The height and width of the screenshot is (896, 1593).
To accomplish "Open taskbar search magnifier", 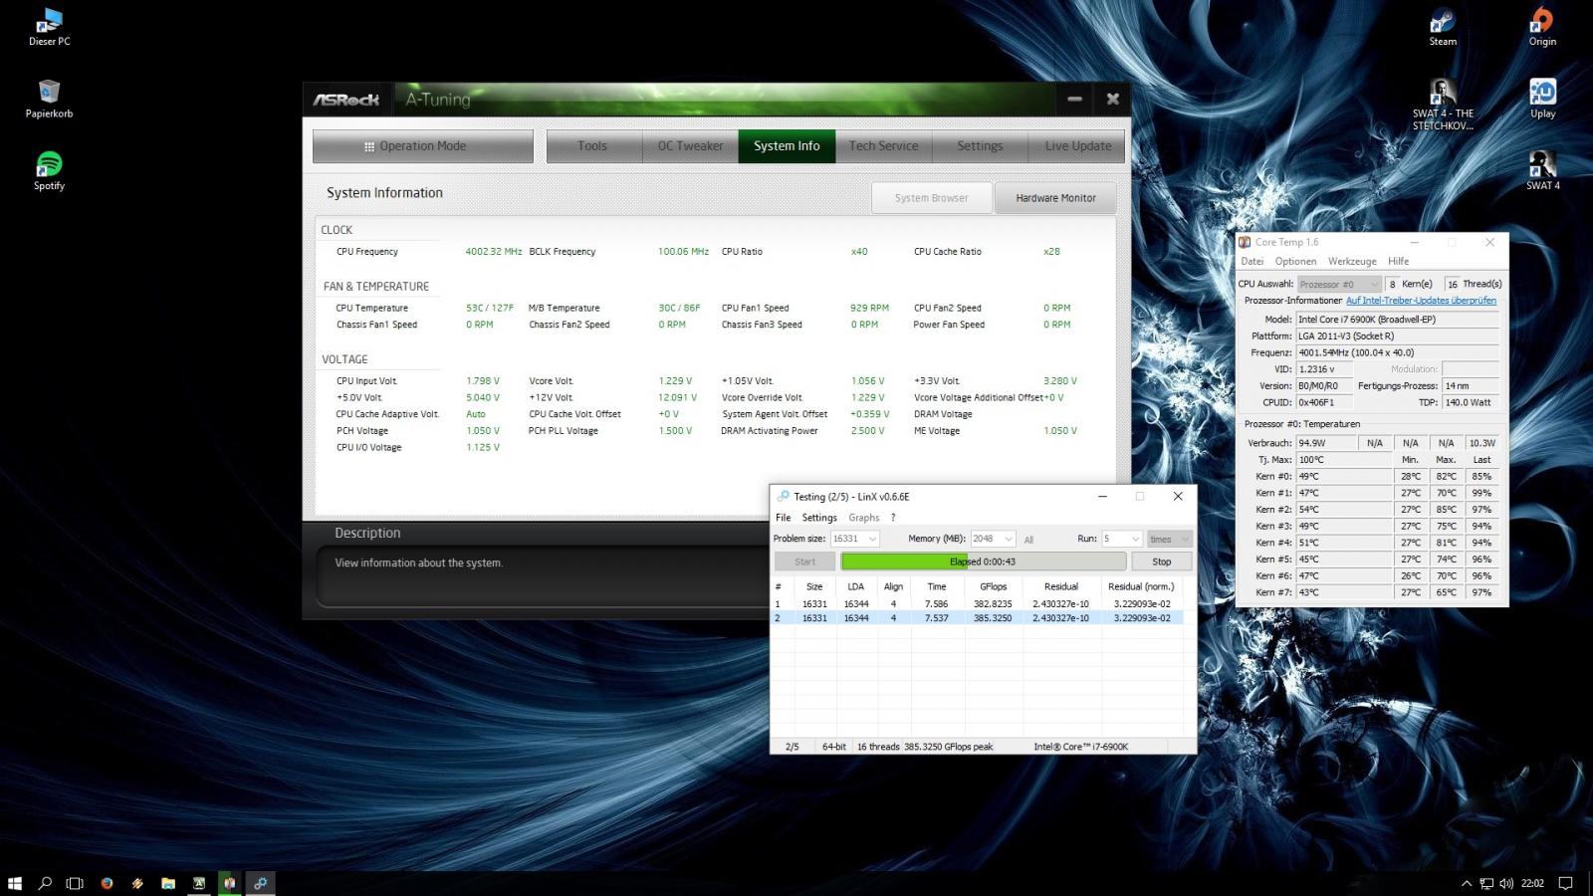I will (x=45, y=883).
